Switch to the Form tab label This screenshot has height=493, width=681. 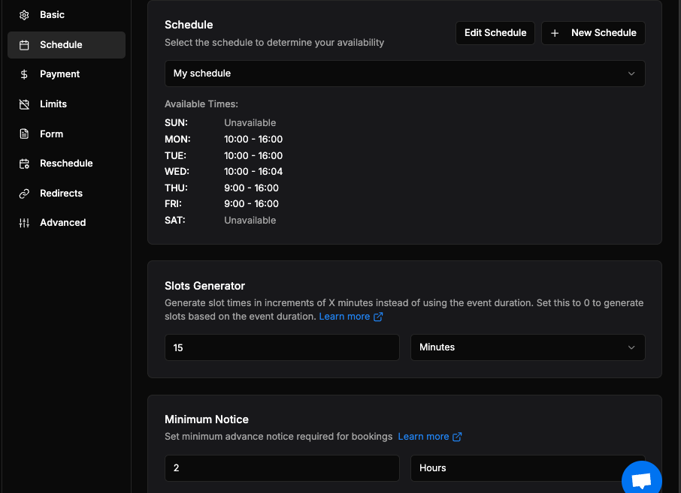(52, 134)
